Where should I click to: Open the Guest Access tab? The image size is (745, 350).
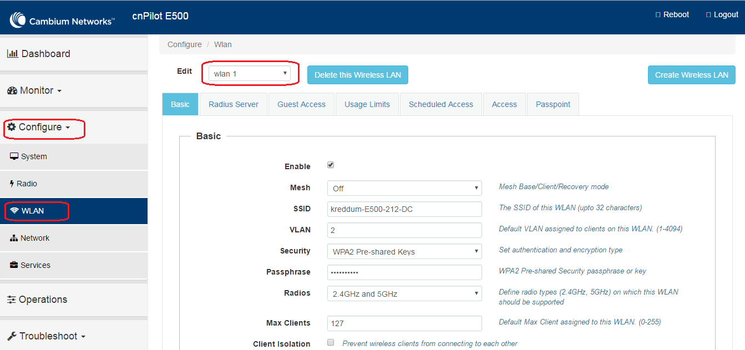(x=302, y=104)
